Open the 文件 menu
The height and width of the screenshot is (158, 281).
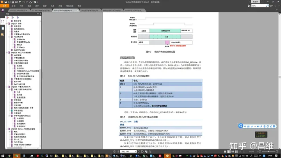tap(4, 6)
